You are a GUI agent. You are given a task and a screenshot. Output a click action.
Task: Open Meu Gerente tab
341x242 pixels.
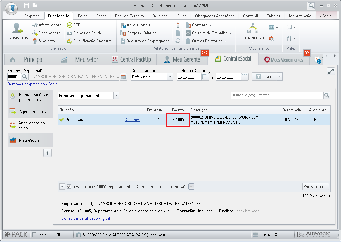coord(182,59)
